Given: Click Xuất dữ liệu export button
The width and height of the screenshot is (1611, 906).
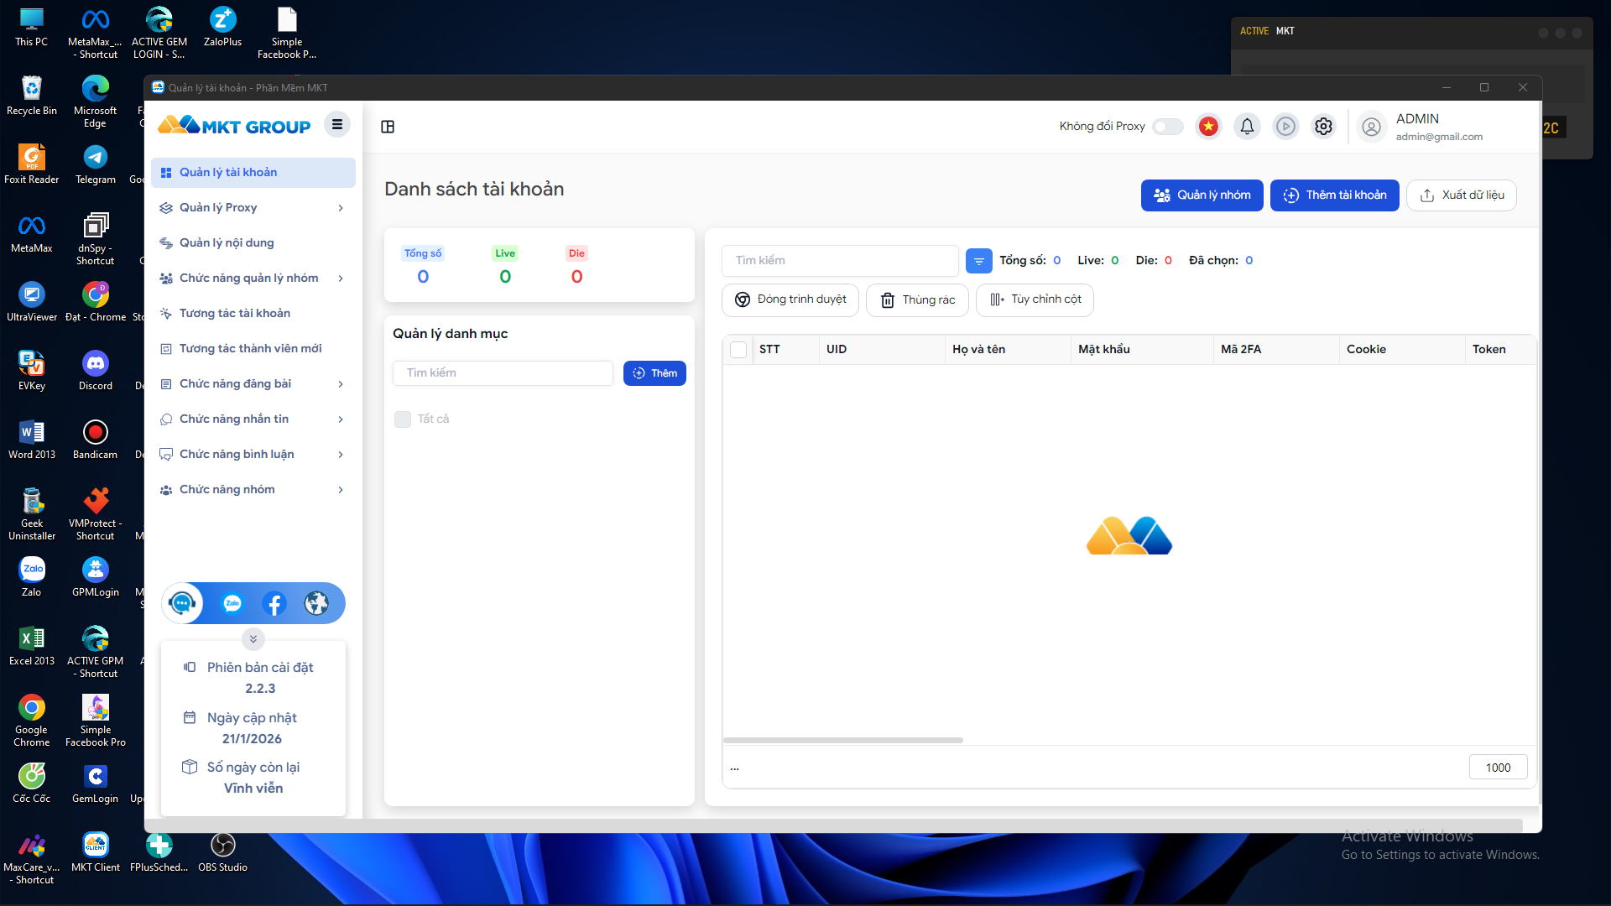Looking at the screenshot, I should pyautogui.click(x=1461, y=195).
